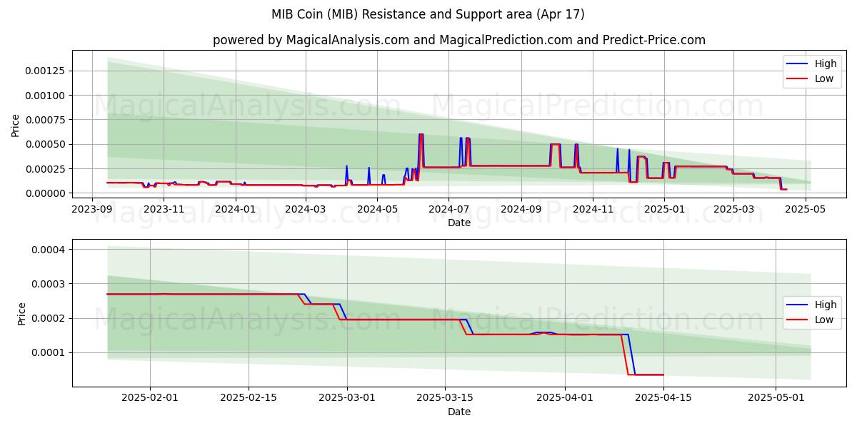Click the upper chart 'Price' y-axis label
Viewport: 857px width, 428px height.
[x=16, y=126]
